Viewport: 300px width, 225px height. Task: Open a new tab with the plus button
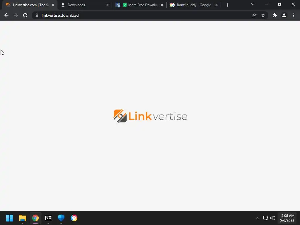[227, 5]
